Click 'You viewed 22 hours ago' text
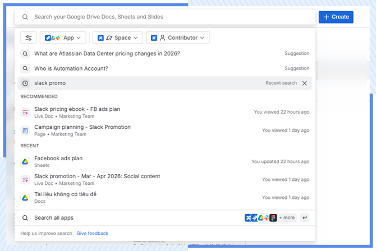This screenshot has height=251, width=376. click(x=282, y=112)
